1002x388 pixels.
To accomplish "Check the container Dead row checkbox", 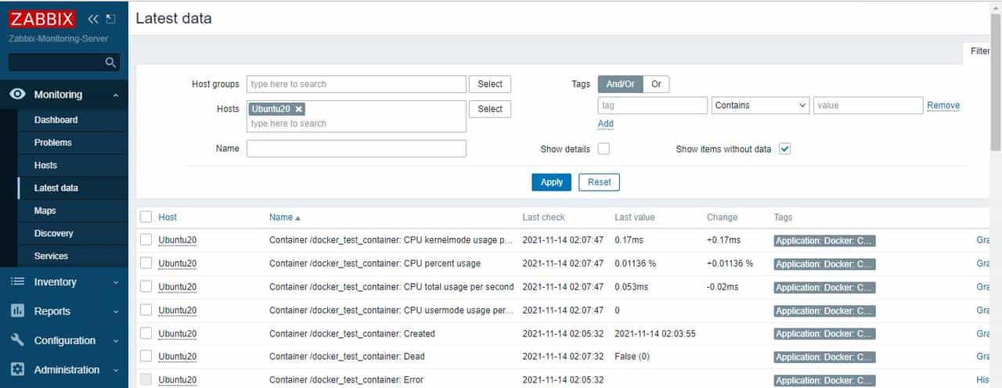I will click(146, 356).
